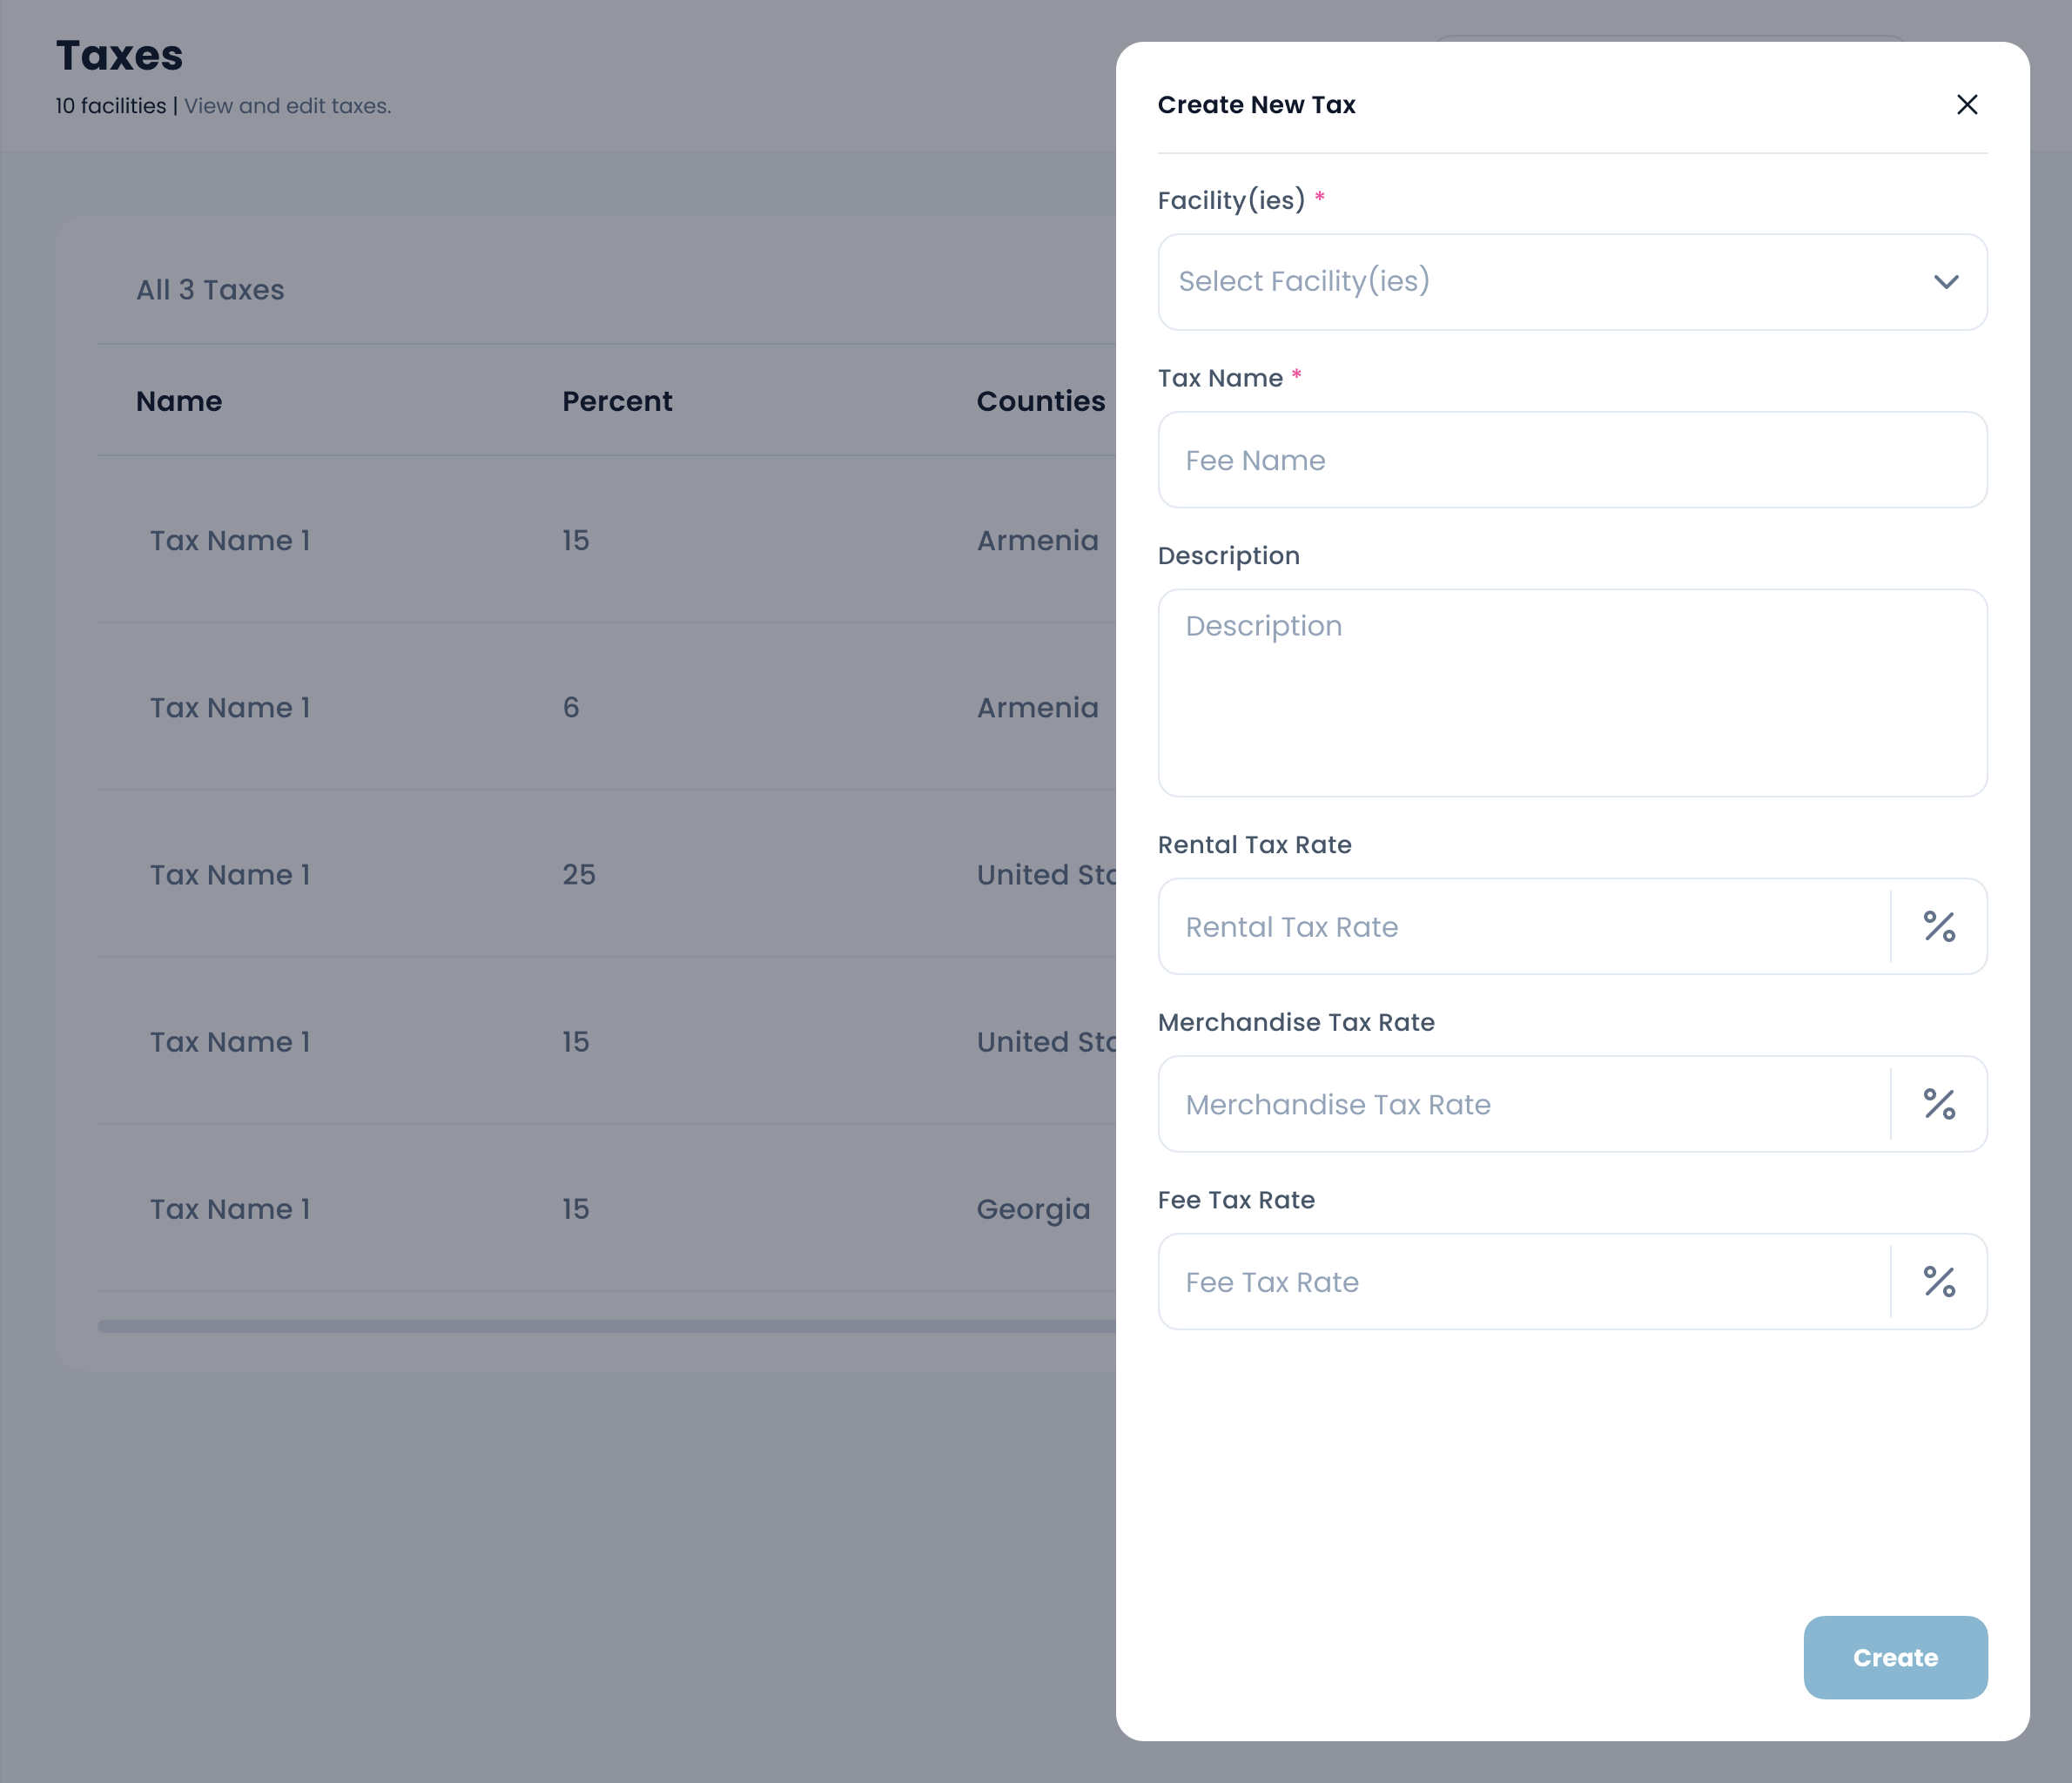This screenshot has width=2072, height=1783.
Task: Click the percent icon beside Fee Tax Rate
Action: pos(1938,1282)
